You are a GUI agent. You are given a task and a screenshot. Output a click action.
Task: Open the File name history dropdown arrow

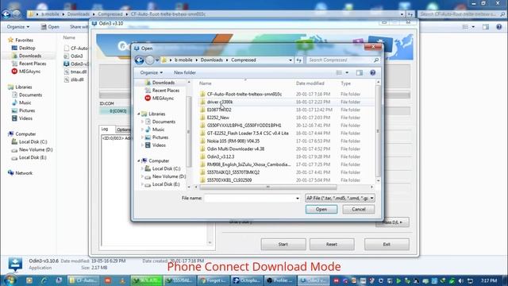click(298, 198)
